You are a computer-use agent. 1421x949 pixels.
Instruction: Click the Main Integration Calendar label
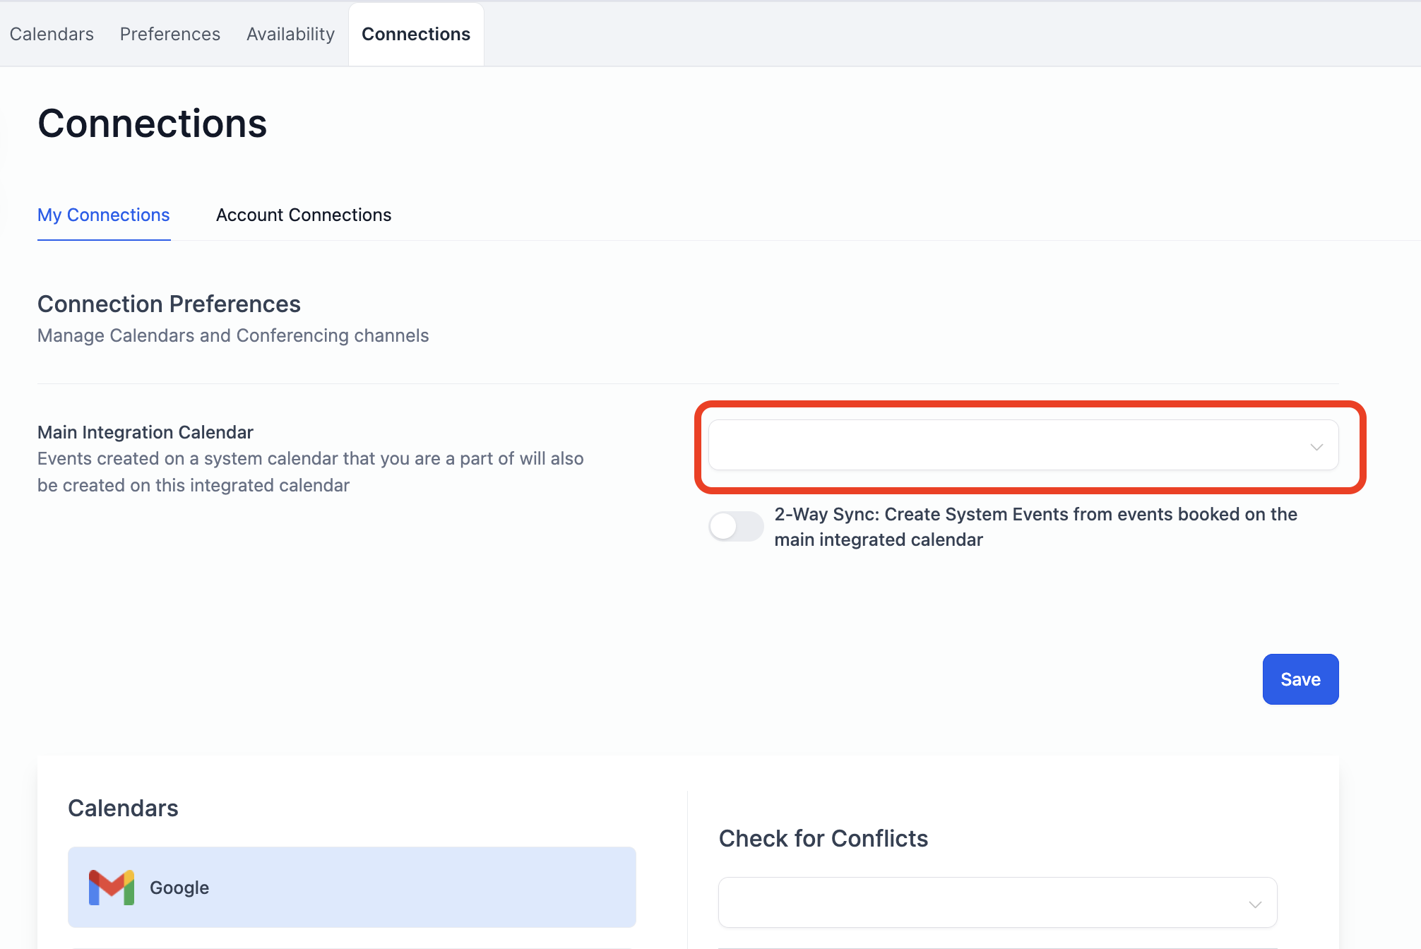click(145, 432)
